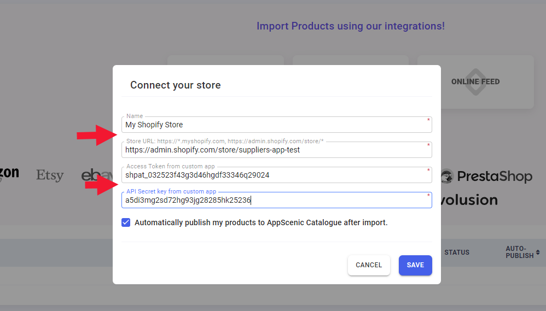Focus the Name input field
The width and height of the screenshot is (546, 311).
[276, 125]
